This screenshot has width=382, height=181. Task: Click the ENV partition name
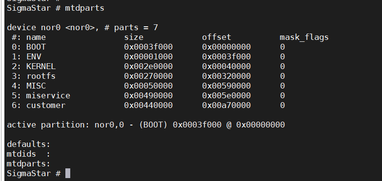click(34, 56)
